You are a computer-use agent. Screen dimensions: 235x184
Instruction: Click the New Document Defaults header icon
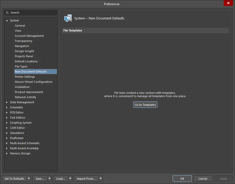point(68,18)
